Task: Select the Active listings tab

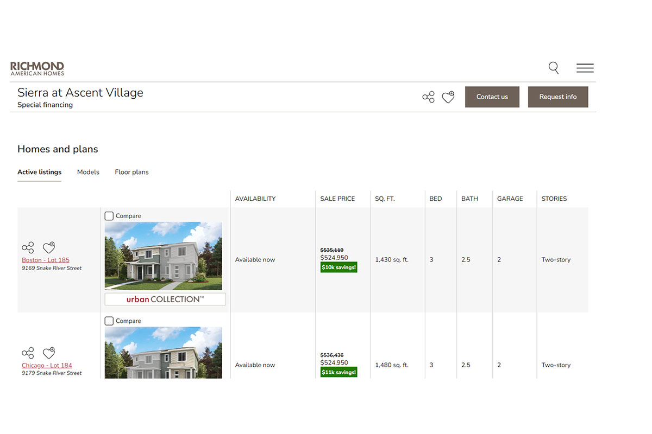Action: pyautogui.click(x=39, y=172)
